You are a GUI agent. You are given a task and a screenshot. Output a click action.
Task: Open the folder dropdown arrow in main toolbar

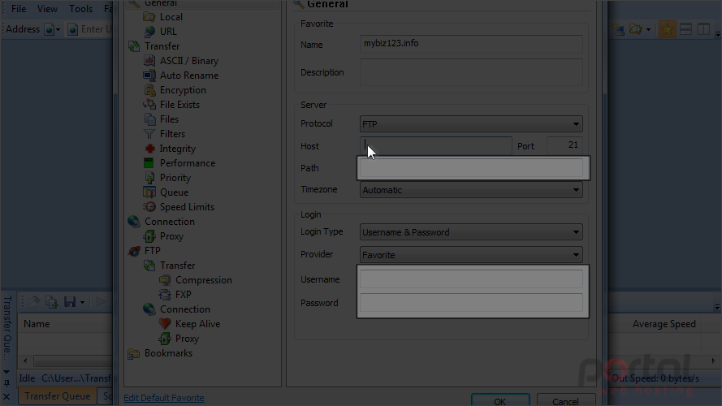648,30
